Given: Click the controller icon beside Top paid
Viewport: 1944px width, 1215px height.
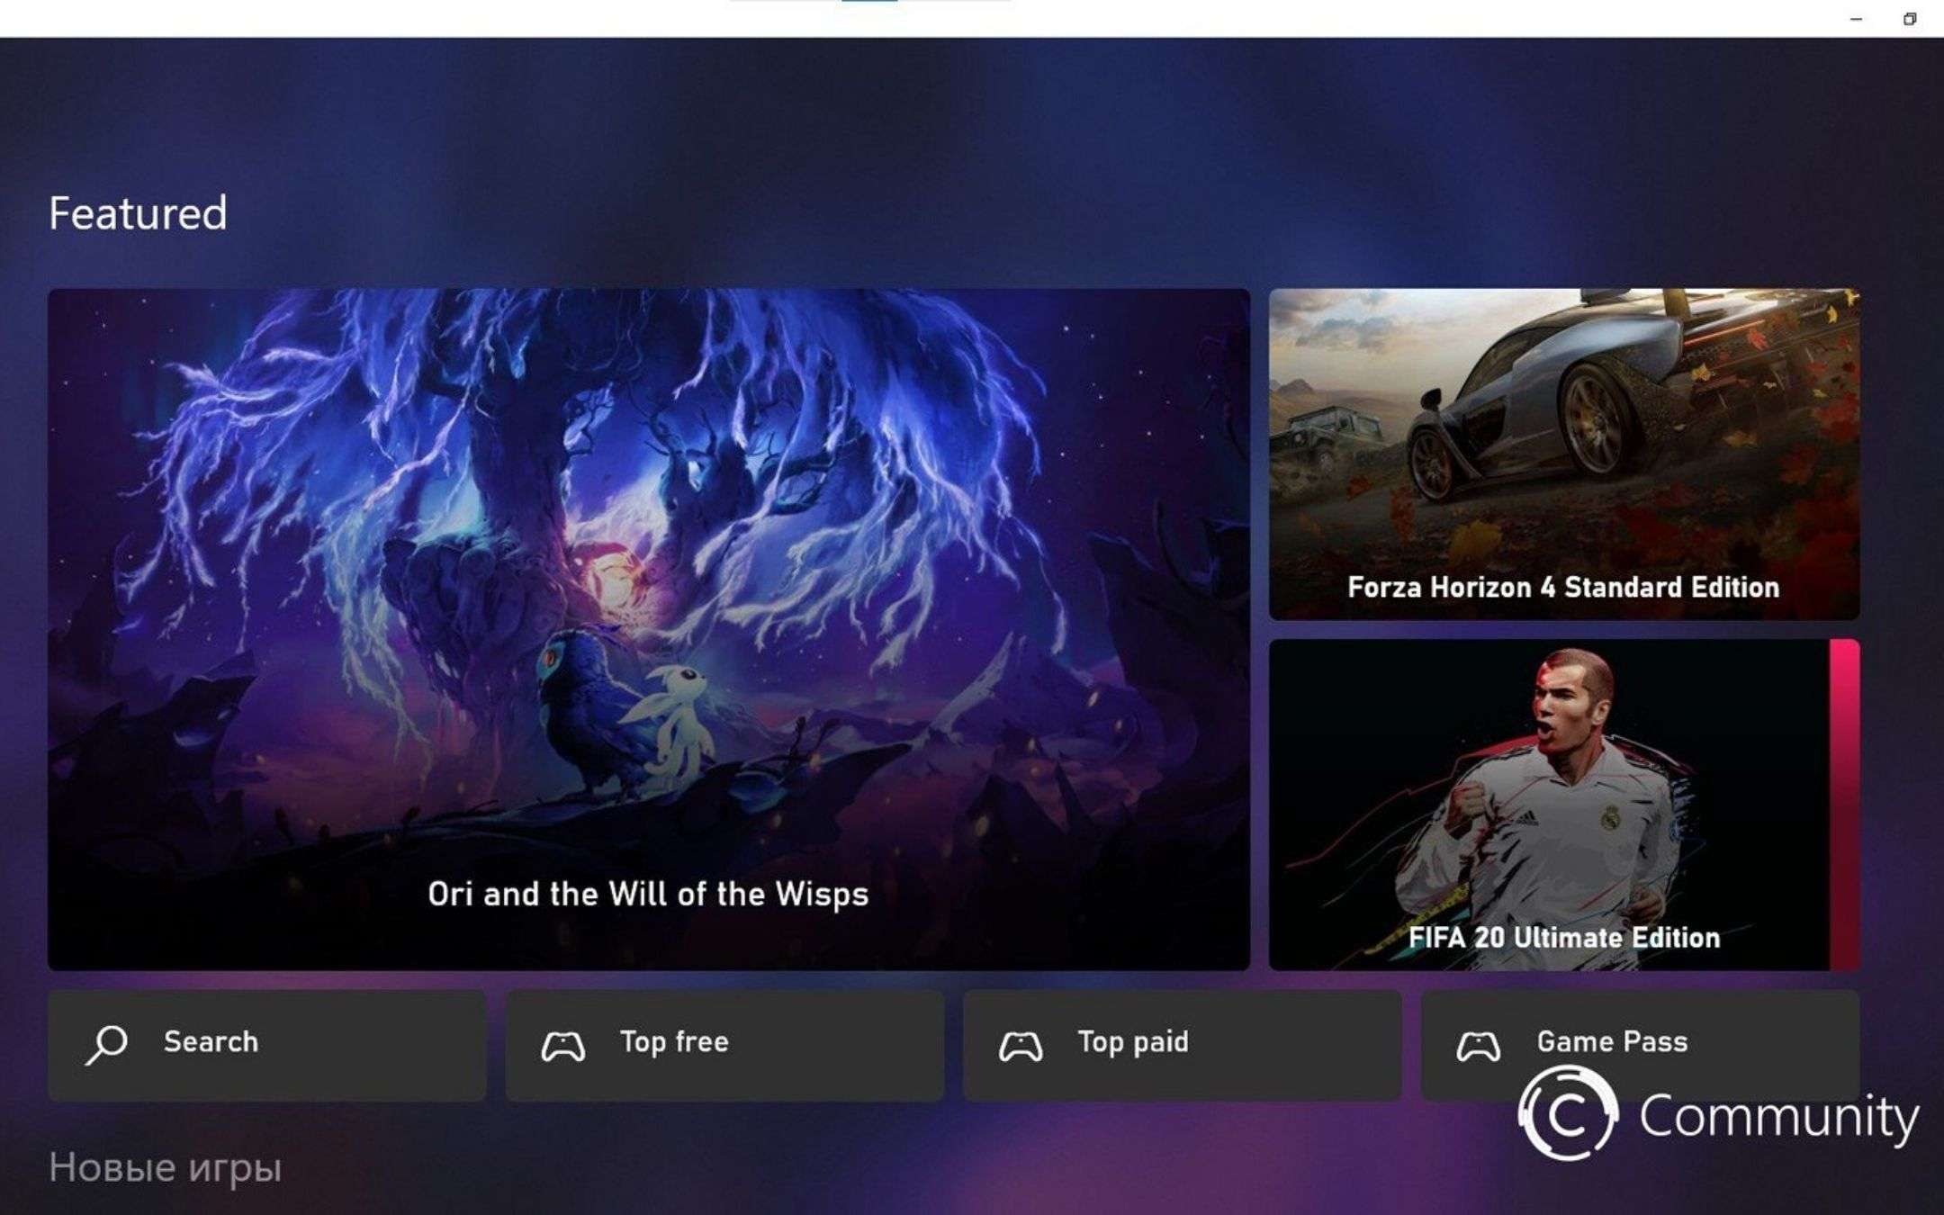Looking at the screenshot, I should (x=1021, y=1047).
